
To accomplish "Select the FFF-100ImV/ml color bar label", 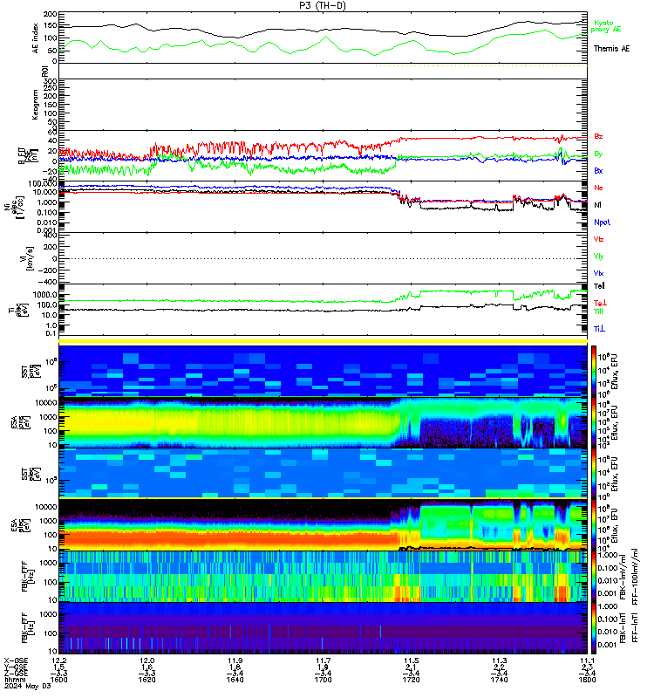I will [636, 577].
